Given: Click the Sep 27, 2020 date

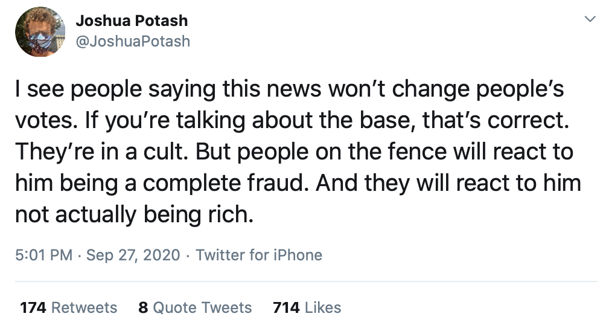Looking at the screenshot, I should [133, 255].
